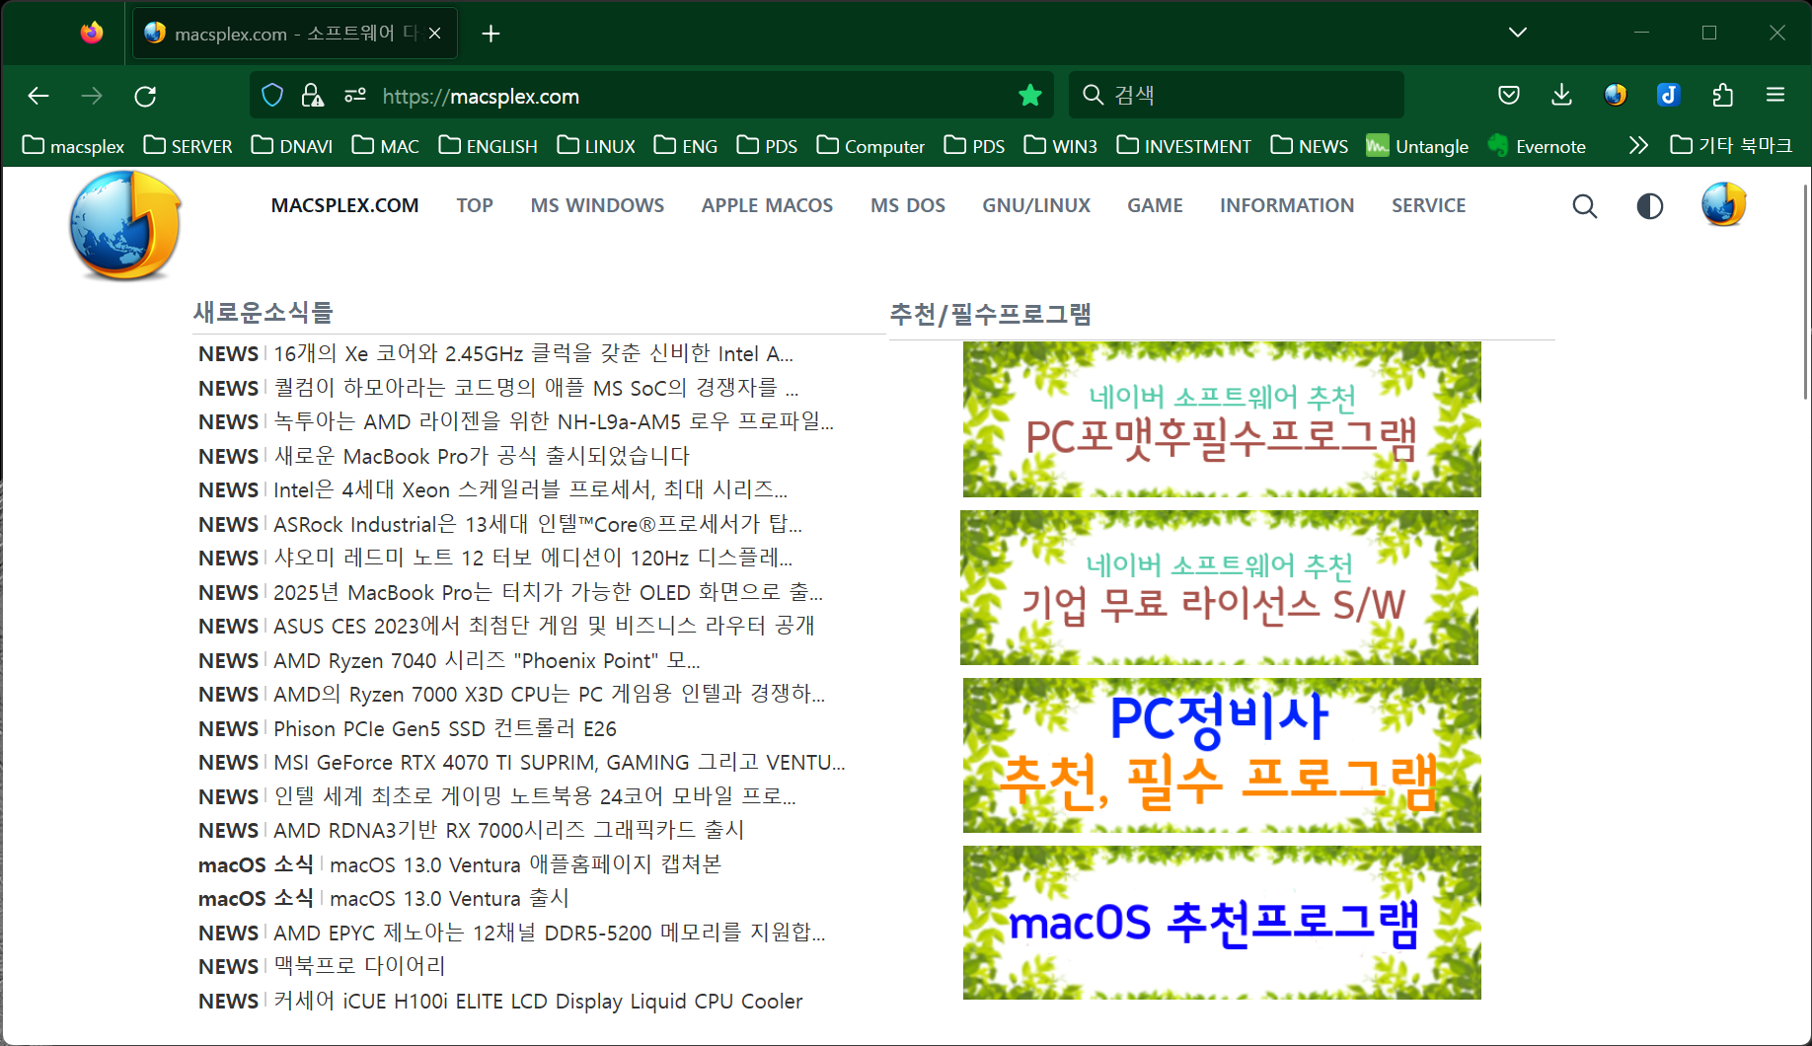1812x1046 pixels.
Task: Open the 새로운 MacBook Pro 공식 출시 article
Action: pos(482,456)
